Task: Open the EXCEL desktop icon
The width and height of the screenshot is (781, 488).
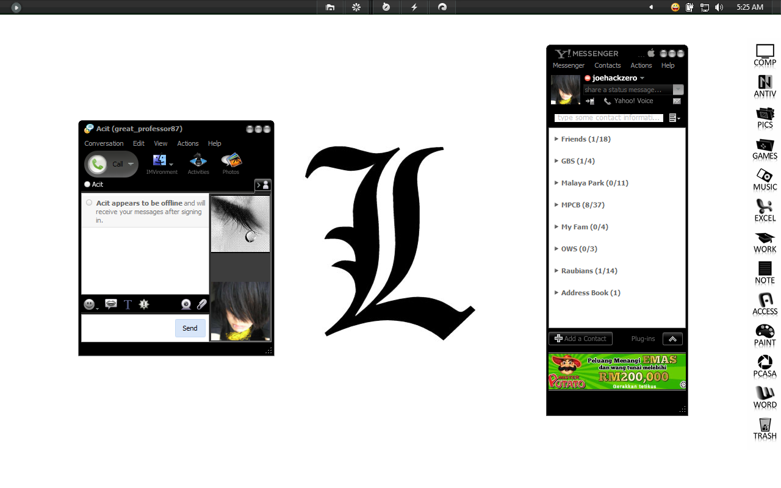Action: tap(765, 210)
